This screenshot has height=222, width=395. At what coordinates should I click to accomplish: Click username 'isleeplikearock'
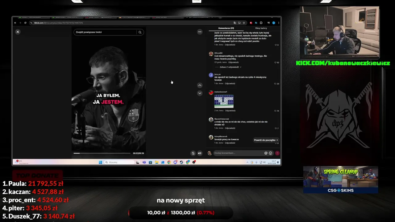pyautogui.click(x=221, y=136)
